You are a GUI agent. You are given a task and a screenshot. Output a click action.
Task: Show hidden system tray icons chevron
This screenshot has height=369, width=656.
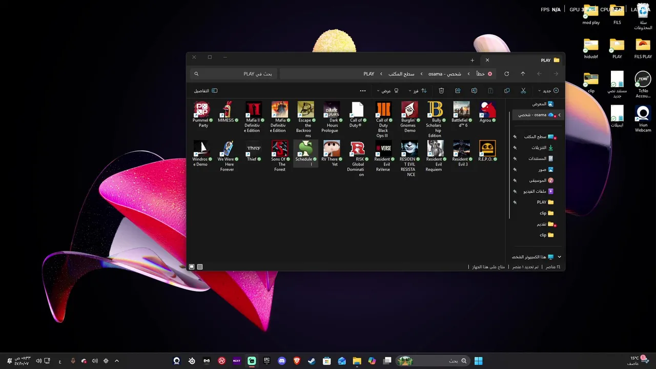pos(117,361)
